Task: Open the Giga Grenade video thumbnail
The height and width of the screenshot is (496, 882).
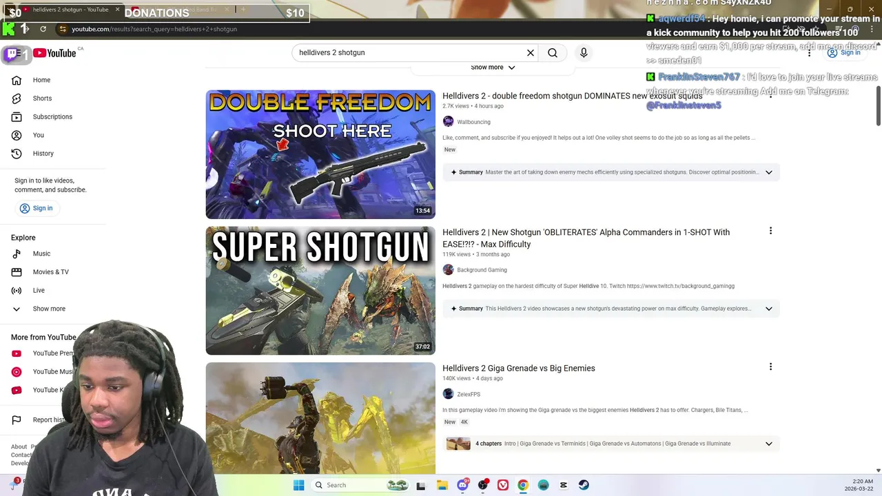Action: tap(320, 418)
